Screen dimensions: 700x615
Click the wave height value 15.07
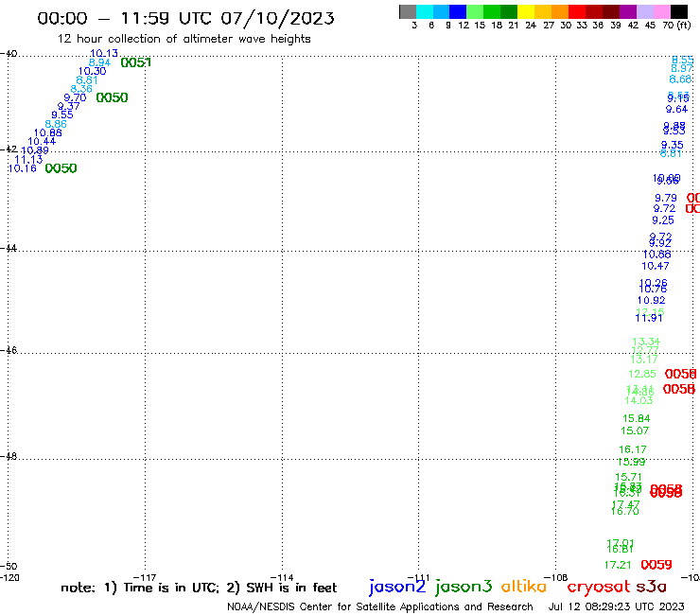pyautogui.click(x=635, y=431)
